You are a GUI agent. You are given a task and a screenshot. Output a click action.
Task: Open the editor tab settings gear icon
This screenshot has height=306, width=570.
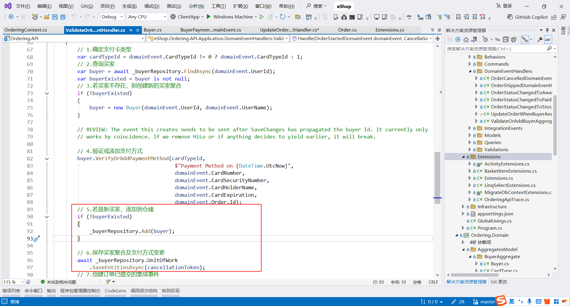[439, 30]
